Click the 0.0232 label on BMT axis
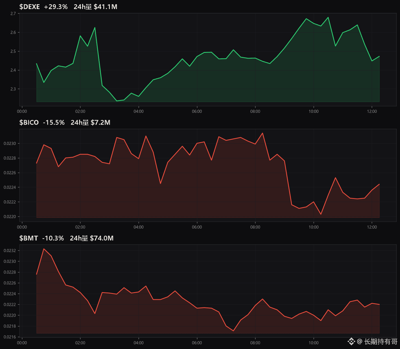The width and height of the screenshot is (400, 349). coord(10,251)
